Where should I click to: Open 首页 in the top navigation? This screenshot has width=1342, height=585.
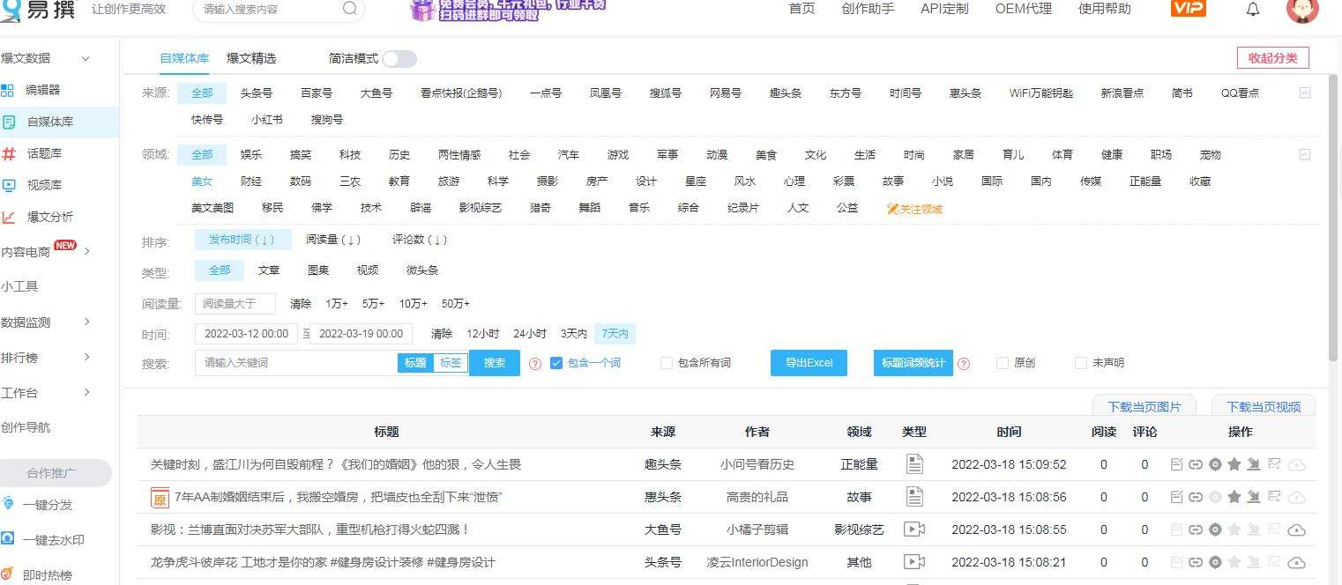tap(801, 9)
